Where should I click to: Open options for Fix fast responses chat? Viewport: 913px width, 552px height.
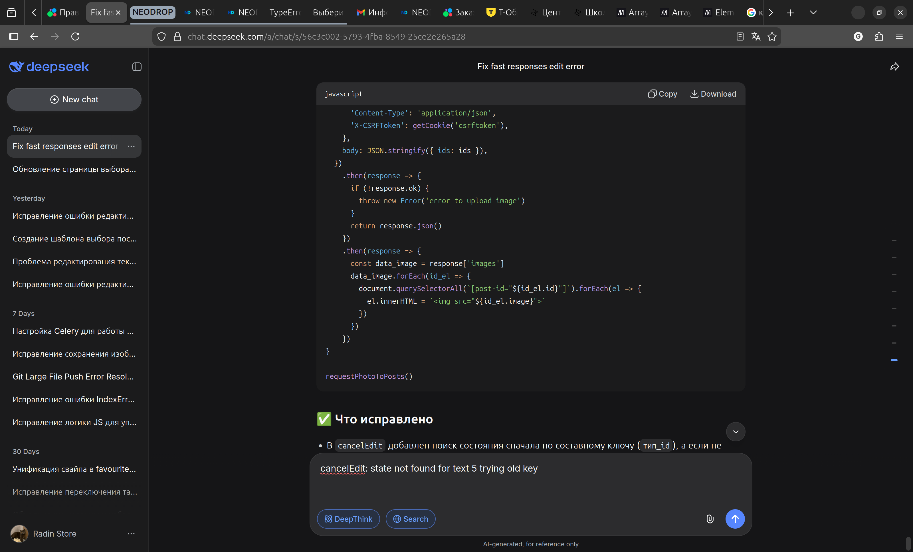tap(131, 146)
